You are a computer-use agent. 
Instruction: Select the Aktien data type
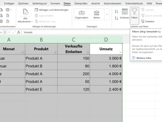[x=97, y=15]
